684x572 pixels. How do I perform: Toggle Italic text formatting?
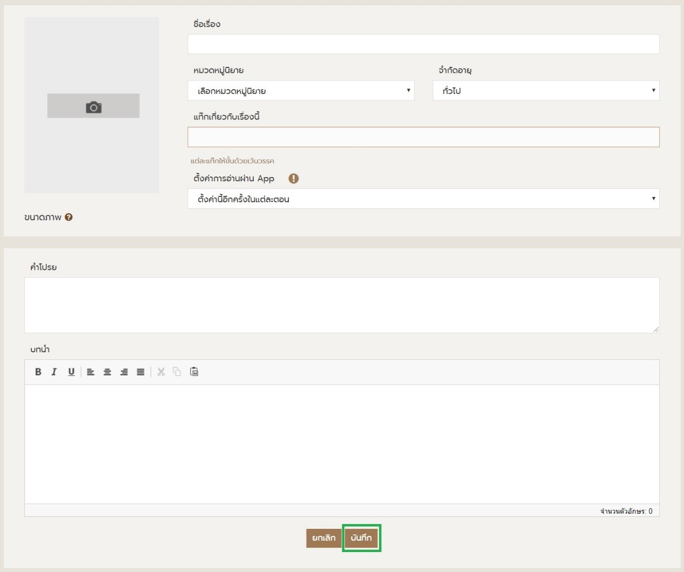pos(54,372)
